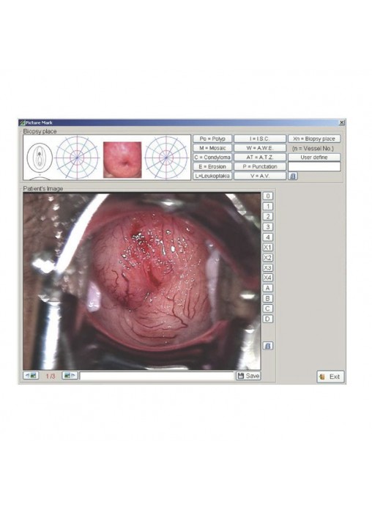The height and width of the screenshot is (510, 372).
Task: Click the image comment field beside Save
Action: pos(157,376)
